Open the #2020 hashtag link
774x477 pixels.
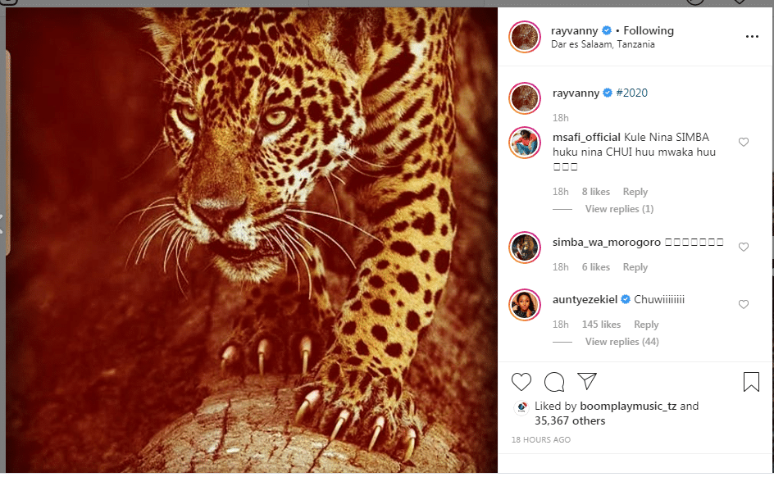click(631, 93)
